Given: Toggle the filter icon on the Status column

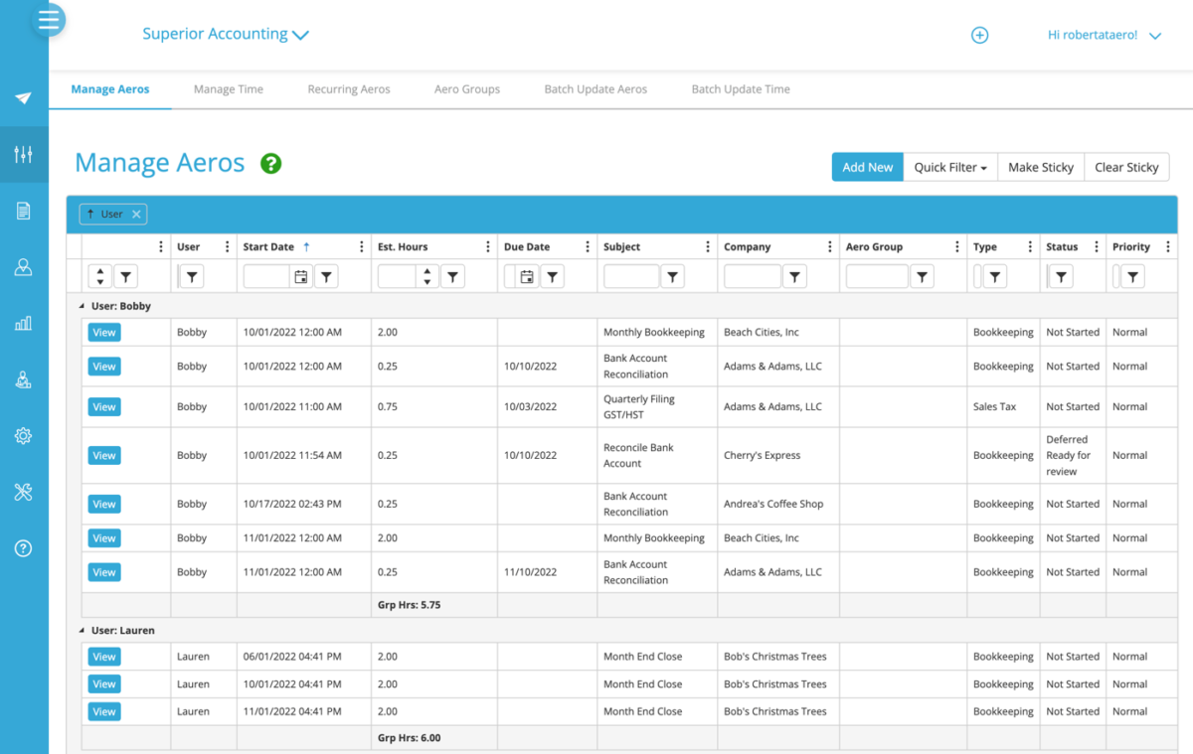Looking at the screenshot, I should [1060, 276].
